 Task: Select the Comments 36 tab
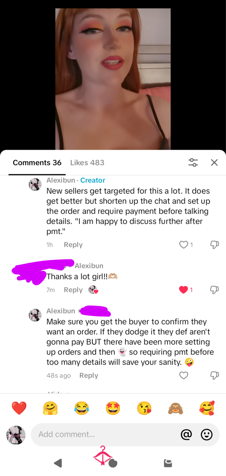tap(37, 163)
